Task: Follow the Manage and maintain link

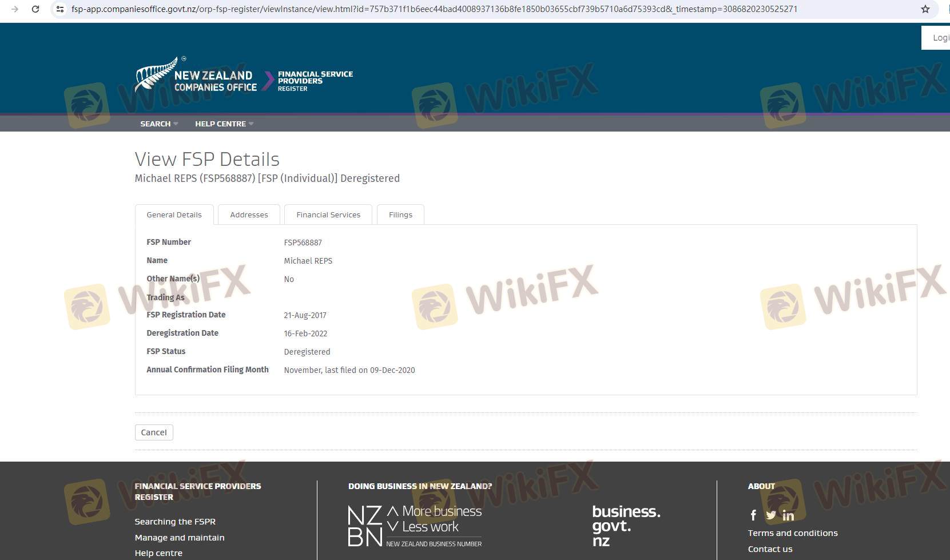Action: 180,538
